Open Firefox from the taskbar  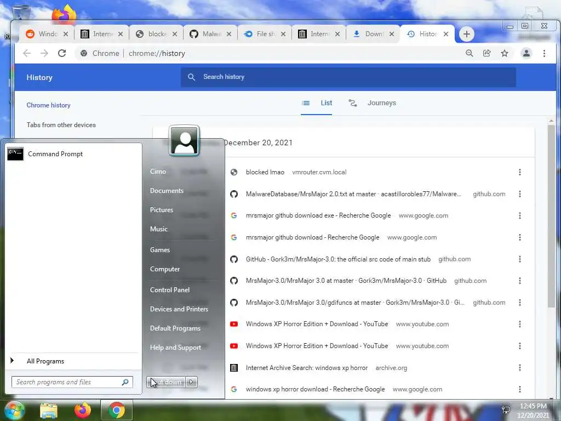83,410
